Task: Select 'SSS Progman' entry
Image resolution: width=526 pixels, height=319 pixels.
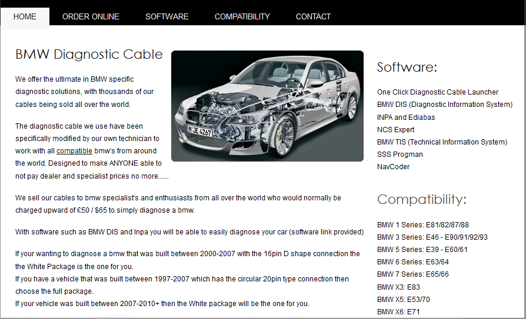Action: click(x=400, y=155)
